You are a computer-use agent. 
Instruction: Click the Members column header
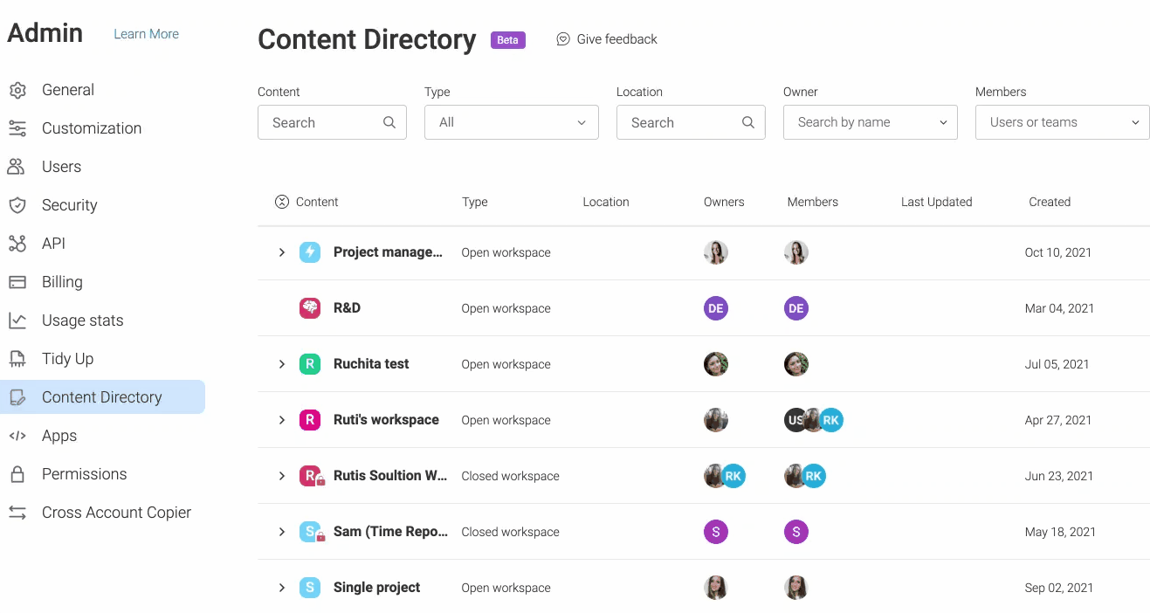click(813, 202)
